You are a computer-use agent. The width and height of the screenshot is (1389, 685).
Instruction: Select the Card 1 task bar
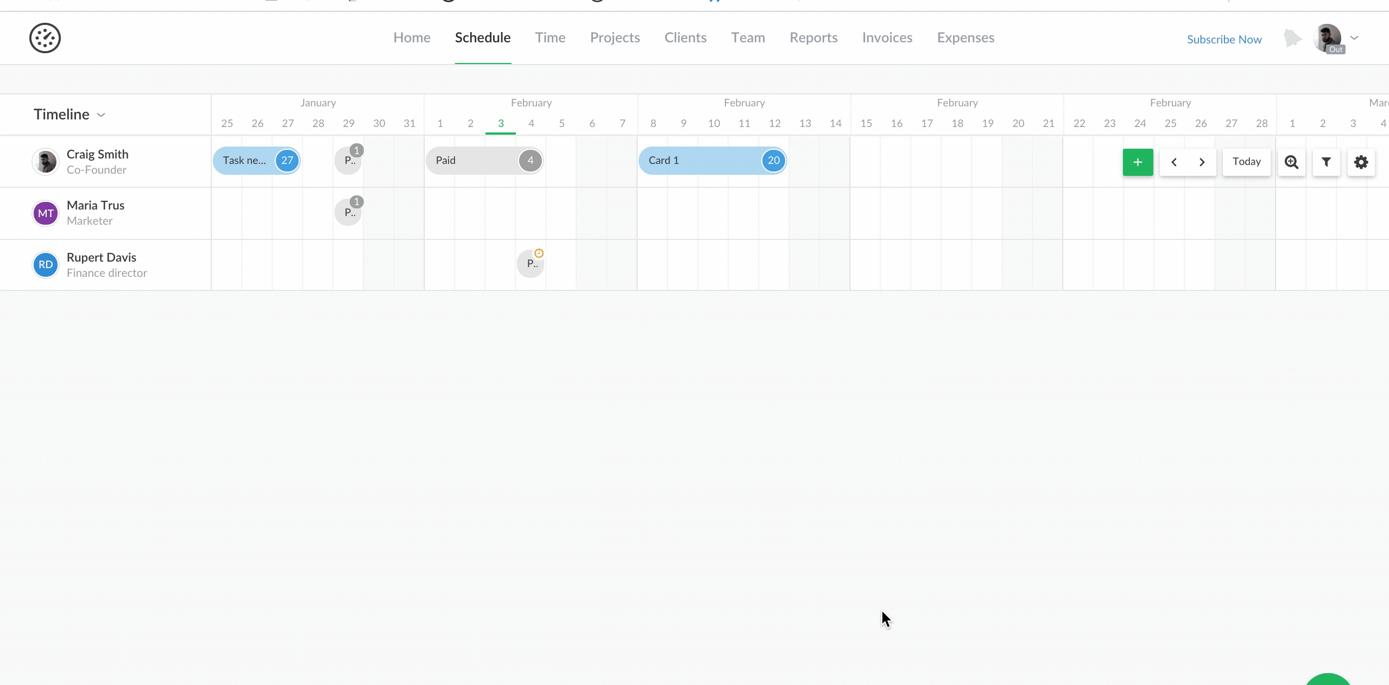click(x=700, y=161)
